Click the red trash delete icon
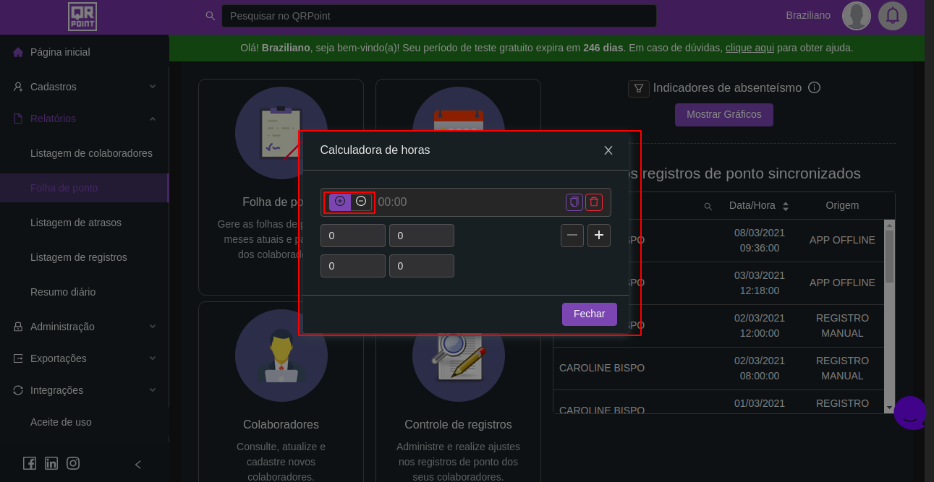The image size is (934, 482). pos(594,202)
